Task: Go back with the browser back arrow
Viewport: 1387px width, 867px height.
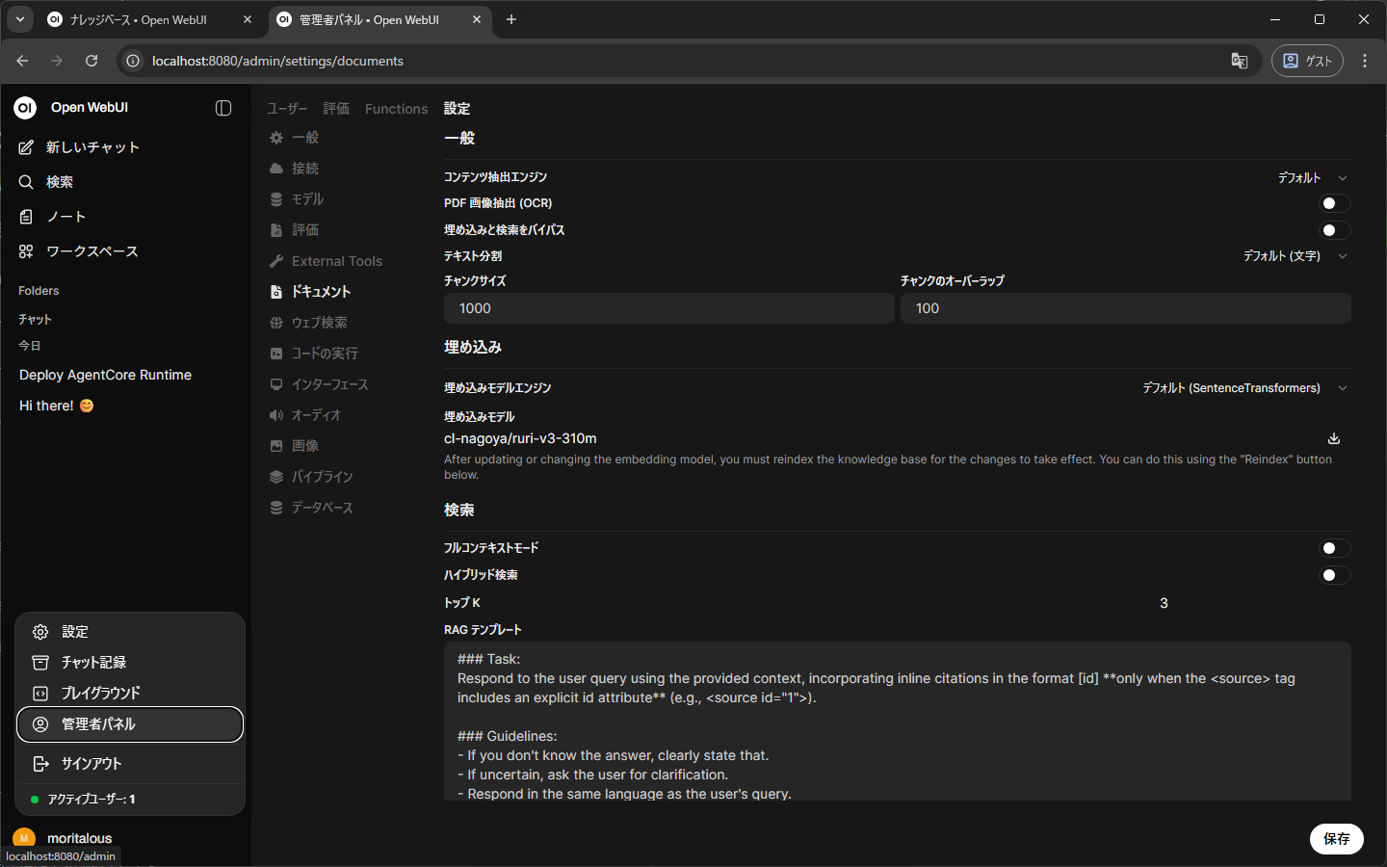Action: coord(22,61)
